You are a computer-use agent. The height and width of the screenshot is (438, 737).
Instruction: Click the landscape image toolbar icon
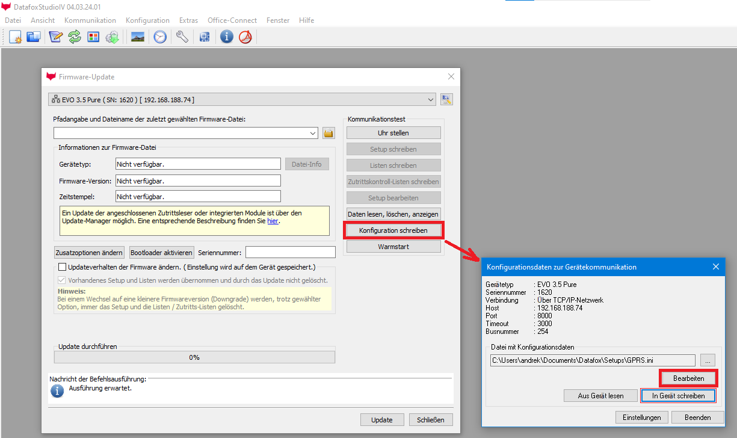pyautogui.click(x=138, y=37)
